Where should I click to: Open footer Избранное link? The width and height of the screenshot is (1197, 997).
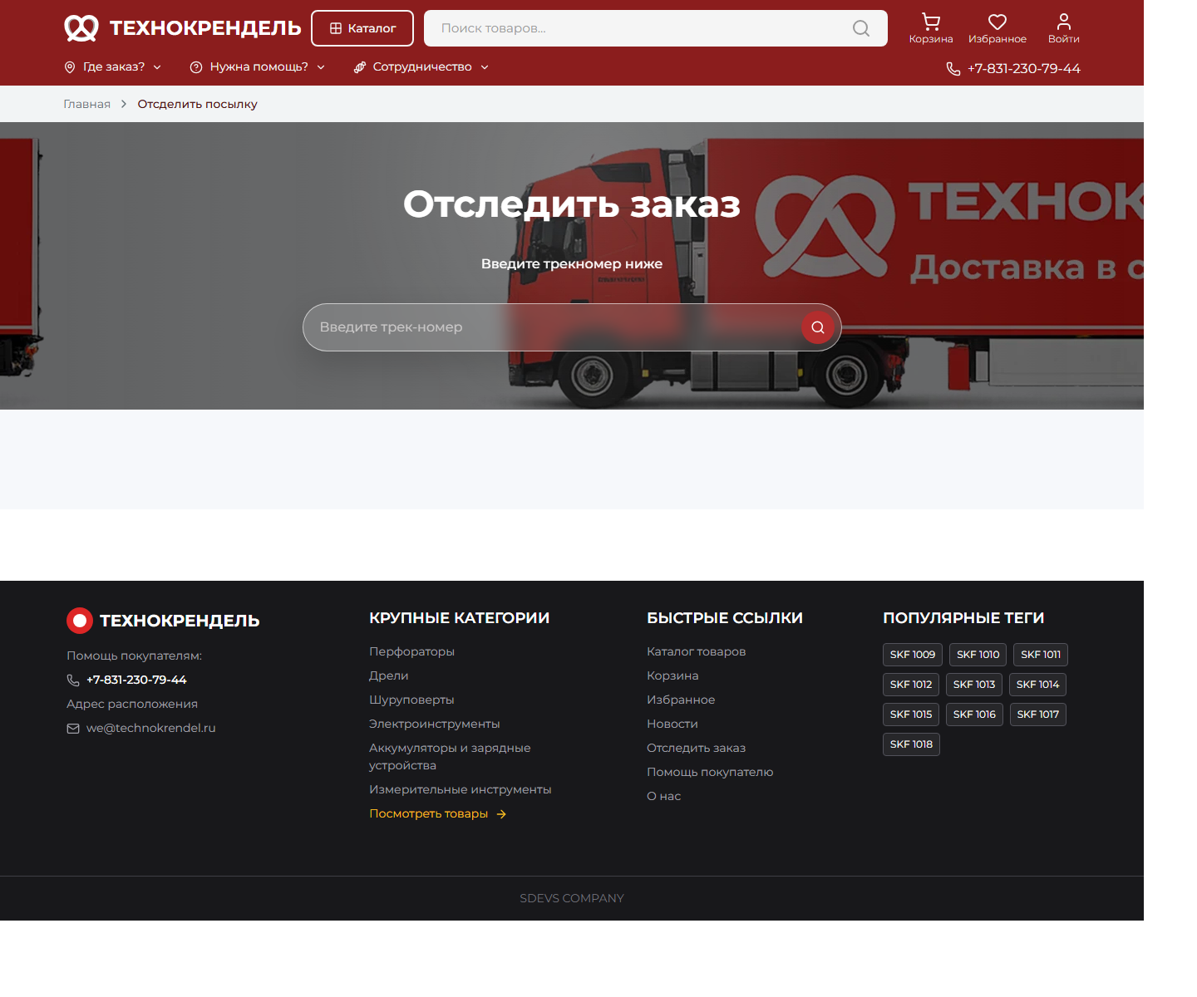tap(681, 700)
